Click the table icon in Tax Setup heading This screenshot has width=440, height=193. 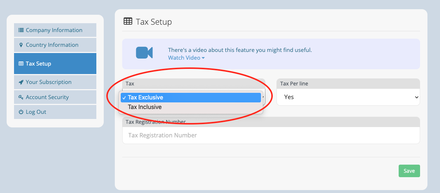pyautogui.click(x=128, y=21)
